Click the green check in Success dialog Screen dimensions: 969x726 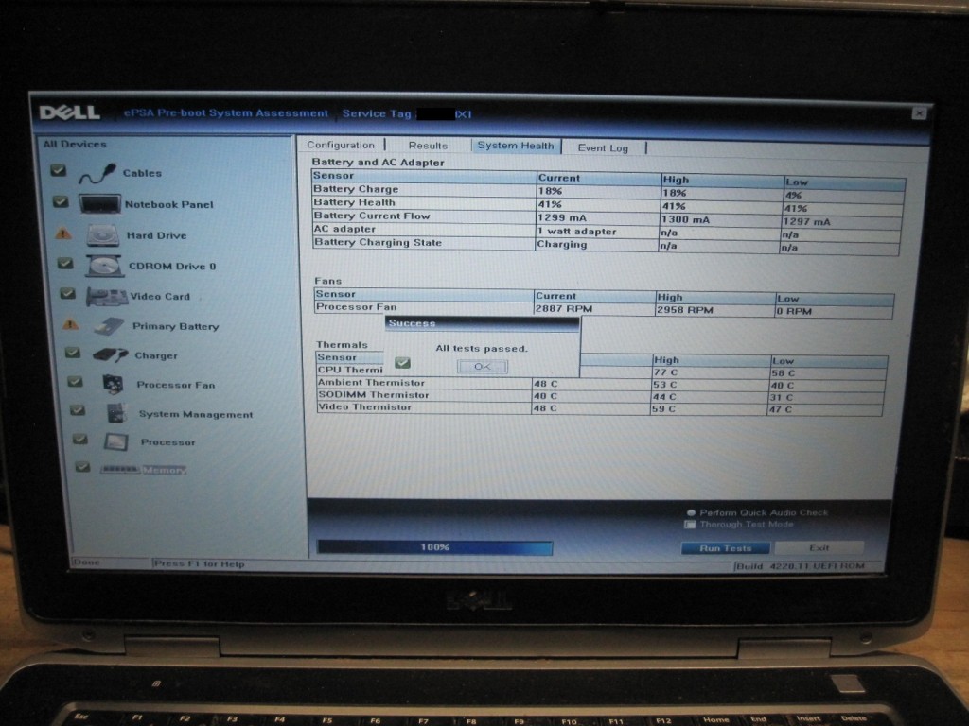pyautogui.click(x=402, y=363)
